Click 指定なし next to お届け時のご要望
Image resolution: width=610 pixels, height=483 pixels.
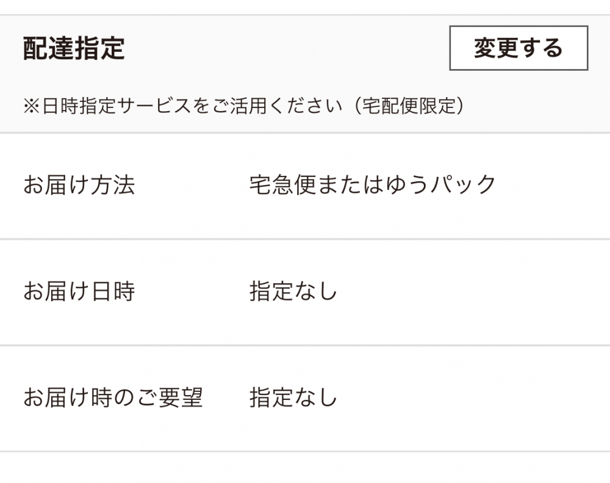[x=293, y=398]
